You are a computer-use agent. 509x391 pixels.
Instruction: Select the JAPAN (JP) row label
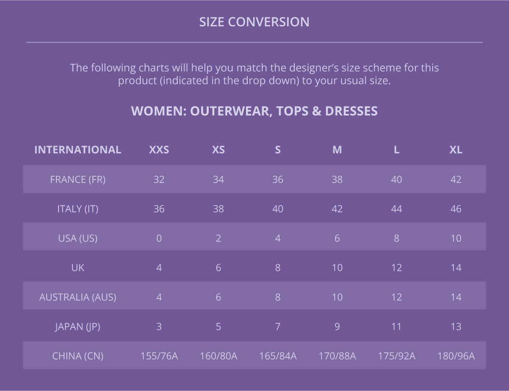pos(78,326)
